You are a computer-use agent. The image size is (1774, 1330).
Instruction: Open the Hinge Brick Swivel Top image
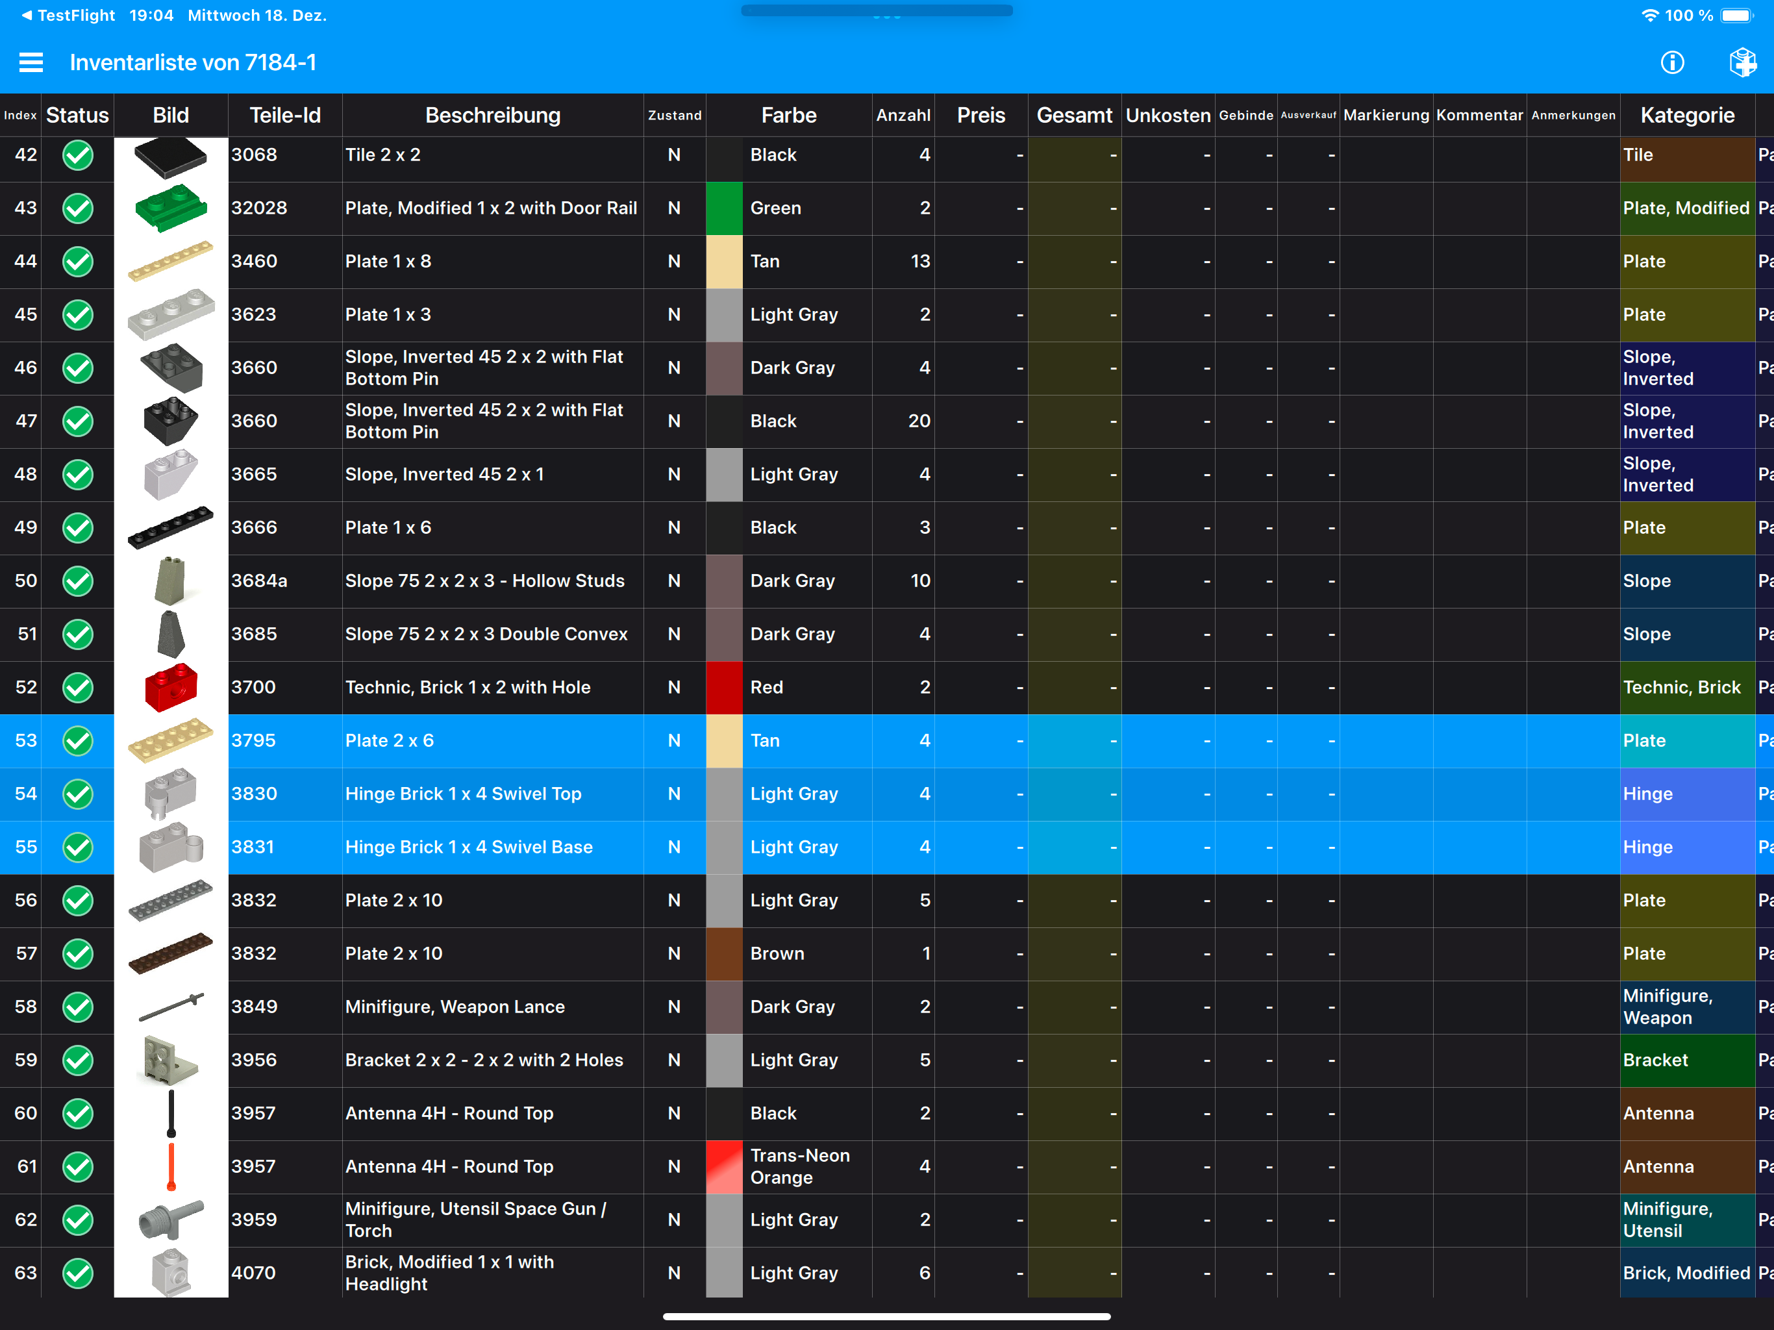171,794
